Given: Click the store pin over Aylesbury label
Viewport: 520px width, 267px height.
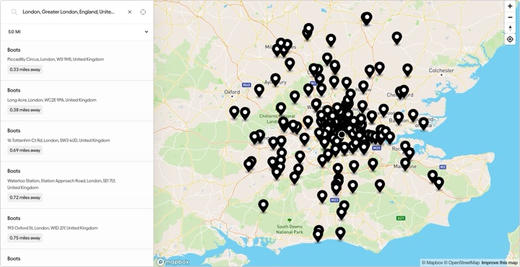Looking at the screenshot, I should 275,79.
